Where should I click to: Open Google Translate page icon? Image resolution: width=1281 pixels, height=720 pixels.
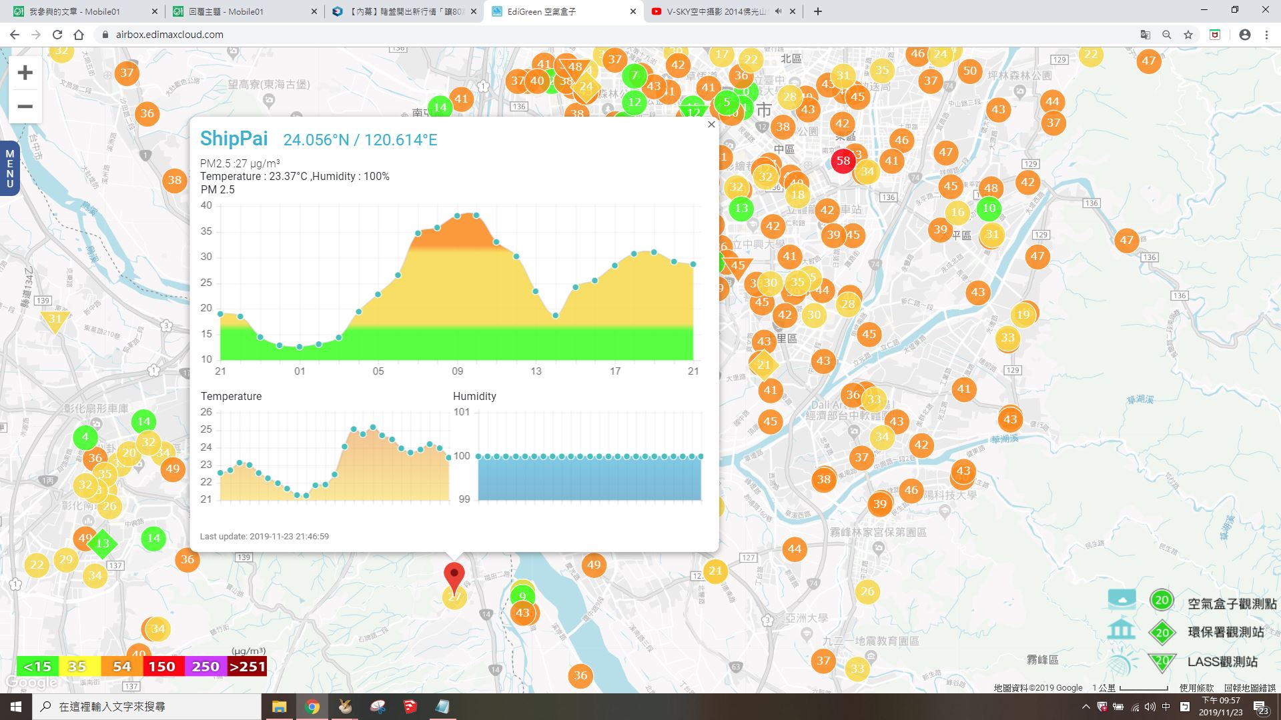point(1145,35)
